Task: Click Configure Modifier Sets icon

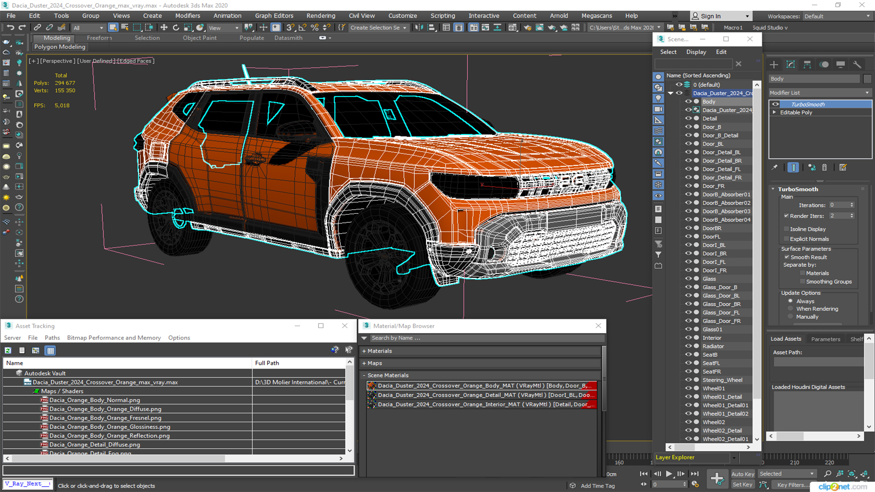Action: pyautogui.click(x=843, y=168)
